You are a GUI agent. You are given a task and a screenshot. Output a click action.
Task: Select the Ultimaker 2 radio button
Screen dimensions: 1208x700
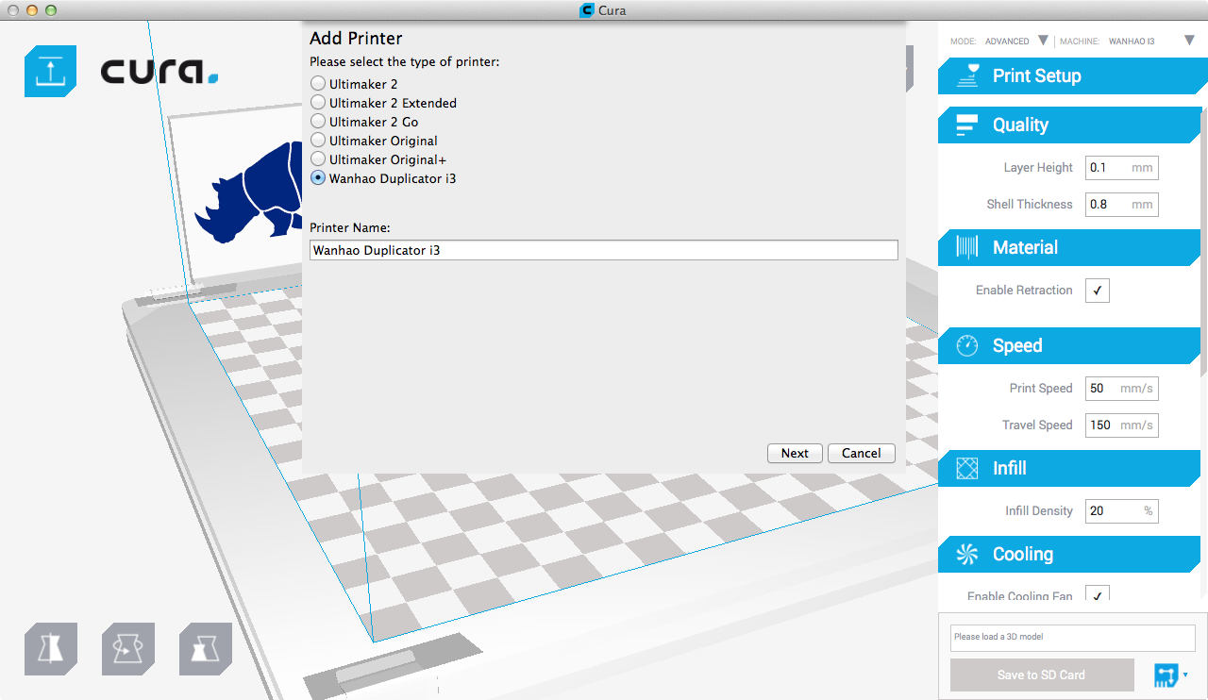pos(318,84)
